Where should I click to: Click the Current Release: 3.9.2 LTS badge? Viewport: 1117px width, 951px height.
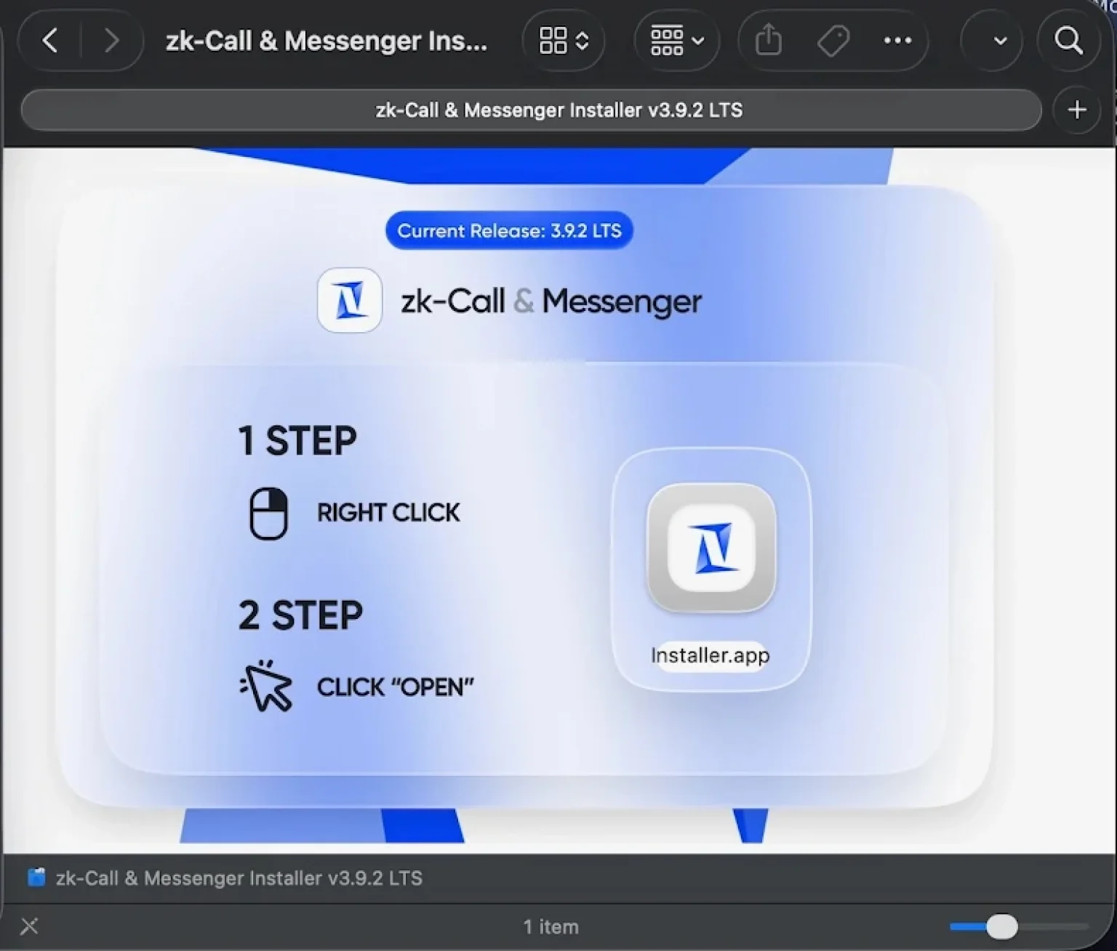click(x=509, y=231)
